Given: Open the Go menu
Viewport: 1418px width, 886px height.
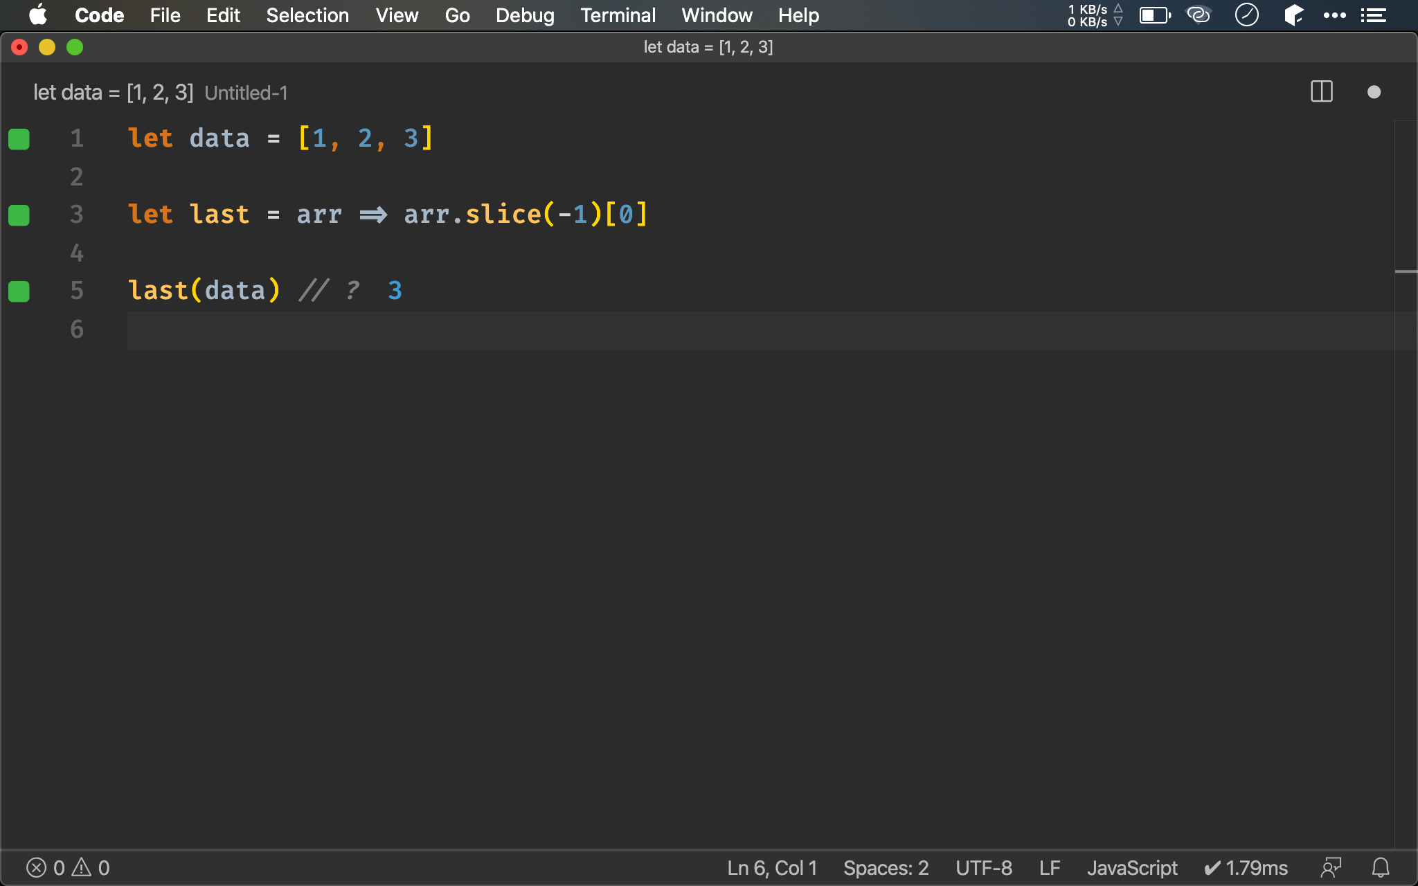Looking at the screenshot, I should (x=457, y=15).
